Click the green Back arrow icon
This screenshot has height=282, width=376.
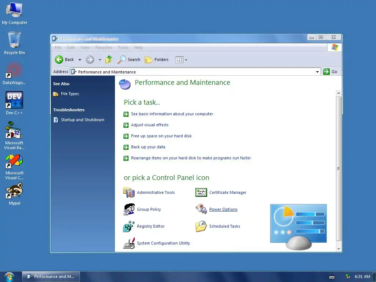coord(59,59)
